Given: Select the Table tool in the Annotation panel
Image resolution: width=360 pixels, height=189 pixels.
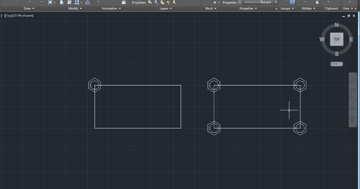Looking at the screenshot, I should (124, 2).
